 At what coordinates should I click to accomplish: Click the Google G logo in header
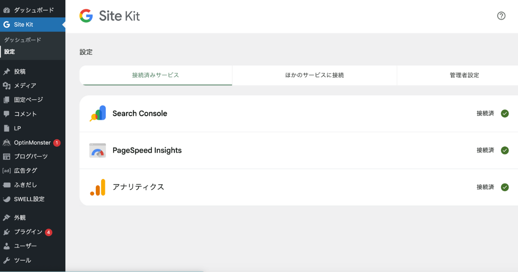(86, 16)
